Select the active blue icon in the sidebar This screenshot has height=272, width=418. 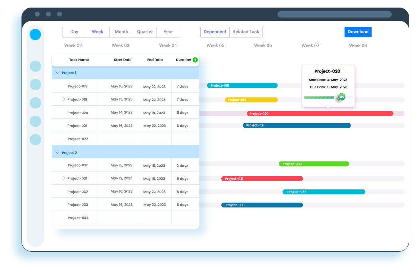(35, 34)
